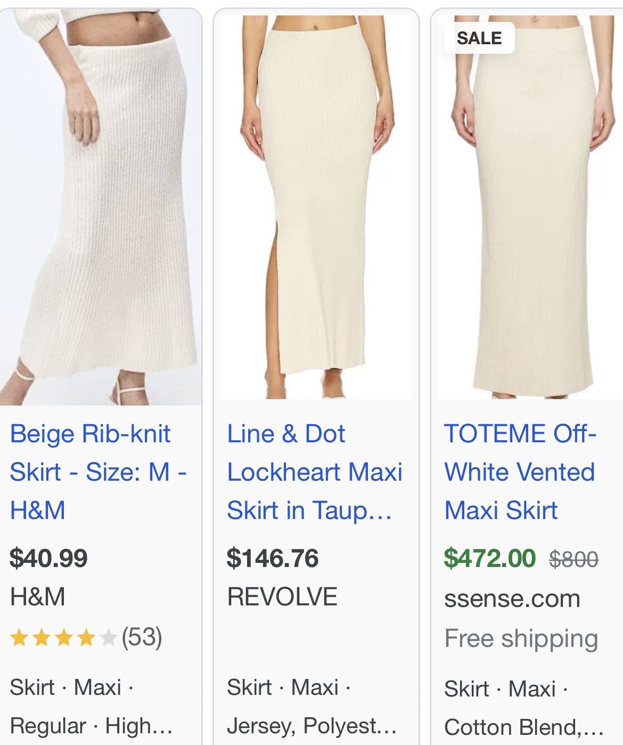
Task: Click the star rating icons for H&M skirt
Action: 63,637
